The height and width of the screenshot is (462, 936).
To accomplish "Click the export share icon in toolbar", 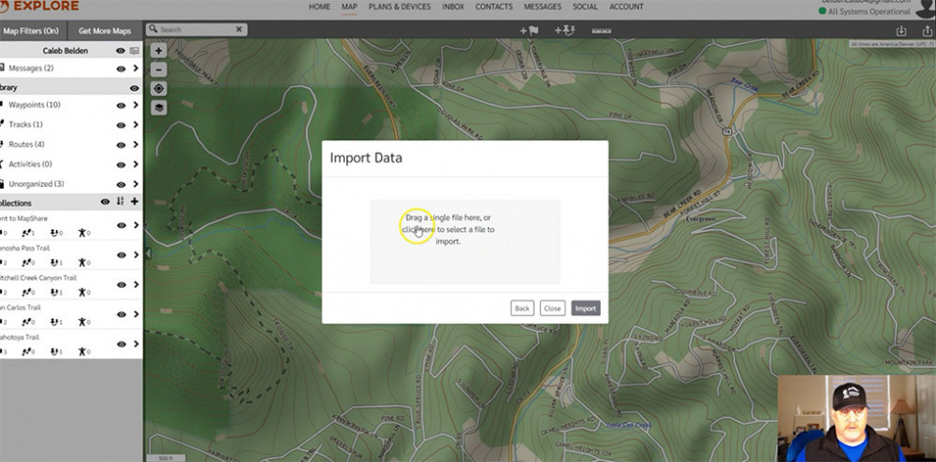I will pos(927,31).
